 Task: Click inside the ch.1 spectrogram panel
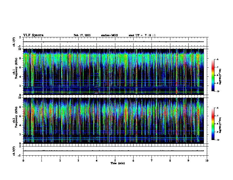(x=113, y=72)
